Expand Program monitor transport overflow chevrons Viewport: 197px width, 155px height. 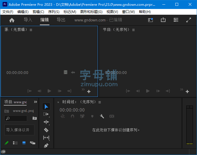point(182,89)
